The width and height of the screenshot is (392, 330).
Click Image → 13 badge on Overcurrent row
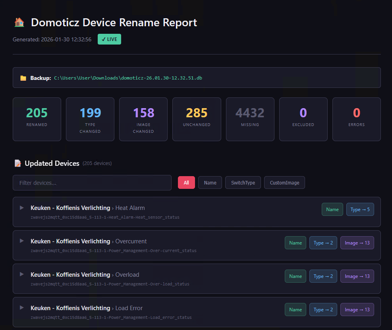pos(357,243)
